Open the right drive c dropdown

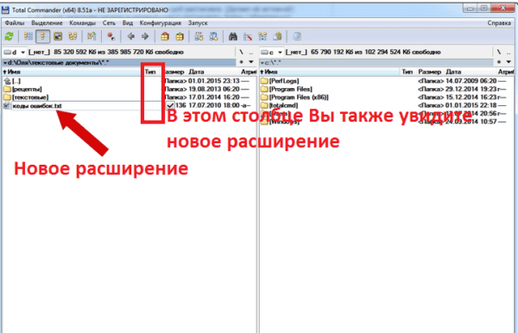[x=272, y=52]
